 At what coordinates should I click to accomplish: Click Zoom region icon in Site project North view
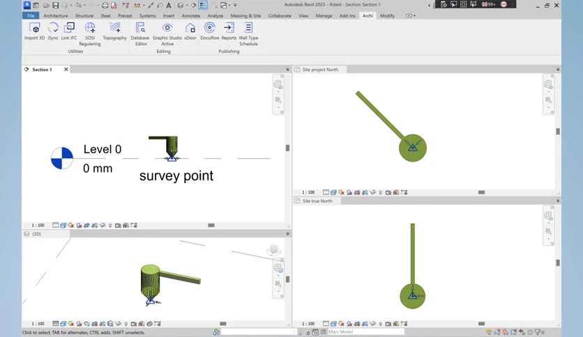click(x=548, y=100)
